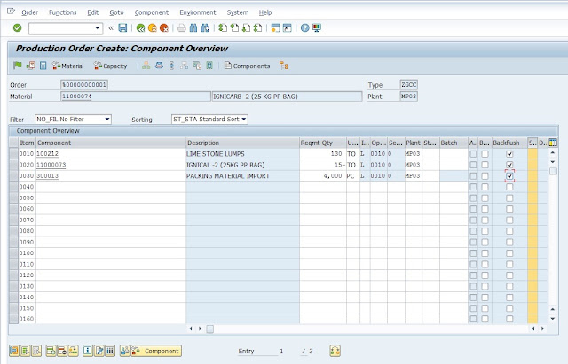
Task: Click the Find binoculars icon
Action: [x=193, y=27]
